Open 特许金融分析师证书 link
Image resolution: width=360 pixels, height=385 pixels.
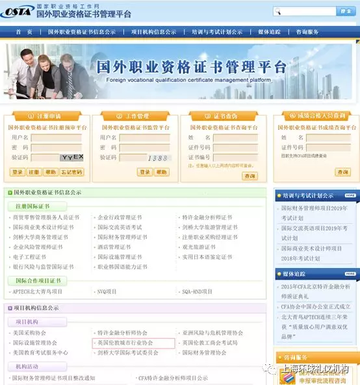(207, 217)
